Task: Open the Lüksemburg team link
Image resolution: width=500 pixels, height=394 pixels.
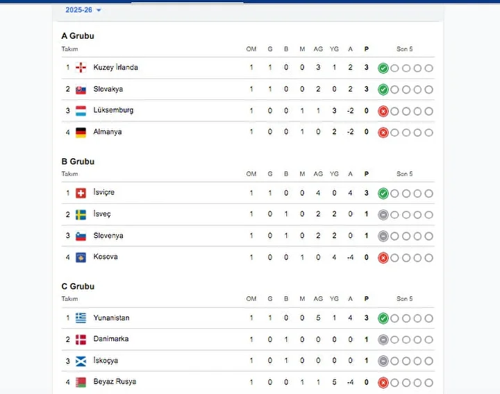Action: coord(113,110)
